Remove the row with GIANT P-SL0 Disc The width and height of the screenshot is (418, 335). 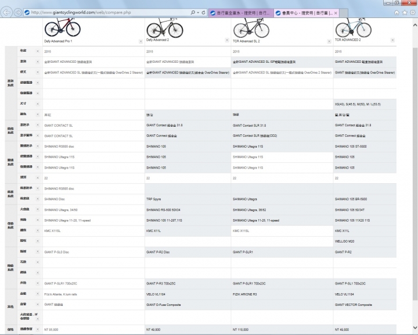(x=38, y=252)
